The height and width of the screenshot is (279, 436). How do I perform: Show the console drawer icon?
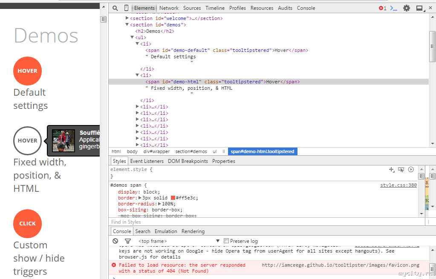[x=394, y=8]
